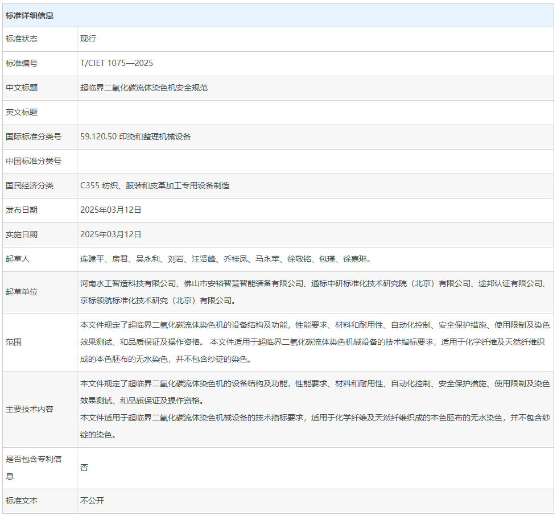Click the 中国标准分类号 label

pyautogui.click(x=34, y=161)
